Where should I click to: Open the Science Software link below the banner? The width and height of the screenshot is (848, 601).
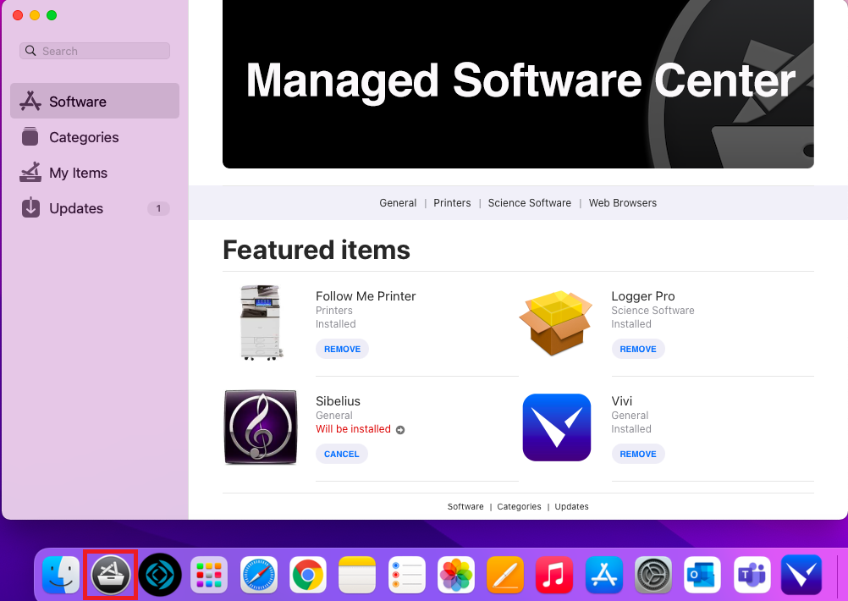pyautogui.click(x=530, y=203)
